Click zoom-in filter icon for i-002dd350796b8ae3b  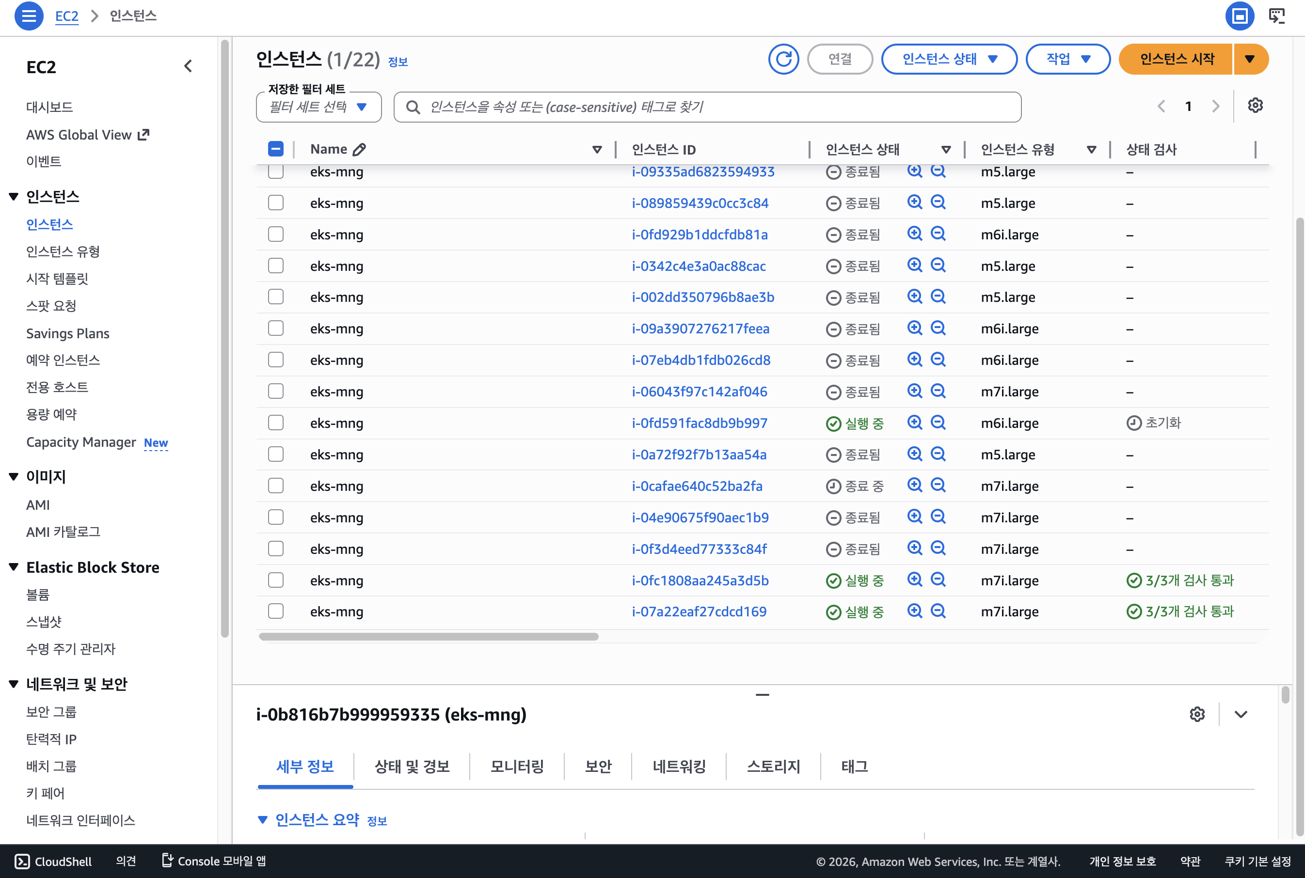tap(915, 296)
